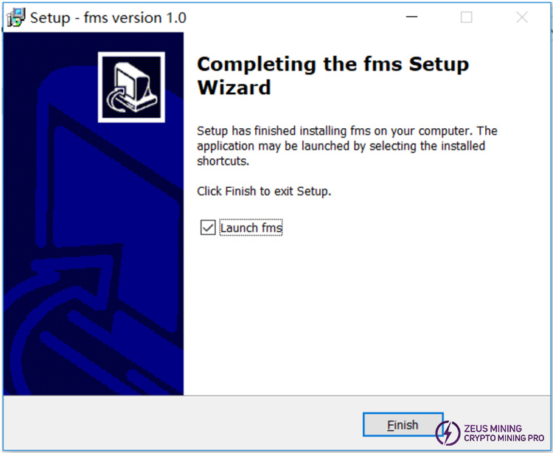
Task: Click the 'ZEUS MINING' watermark text
Action: pyautogui.click(x=493, y=429)
